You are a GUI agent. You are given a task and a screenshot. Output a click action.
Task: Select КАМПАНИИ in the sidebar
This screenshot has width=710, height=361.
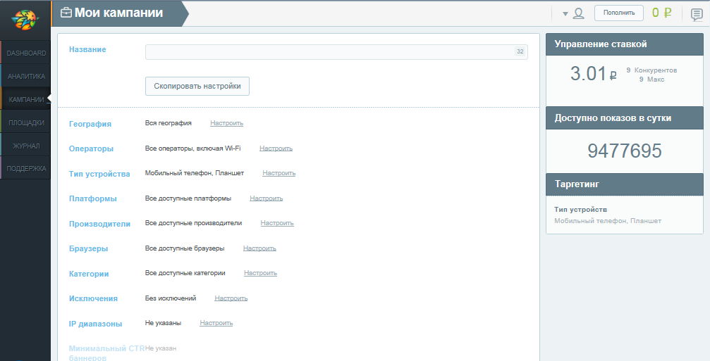pyautogui.click(x=26, y=99)
